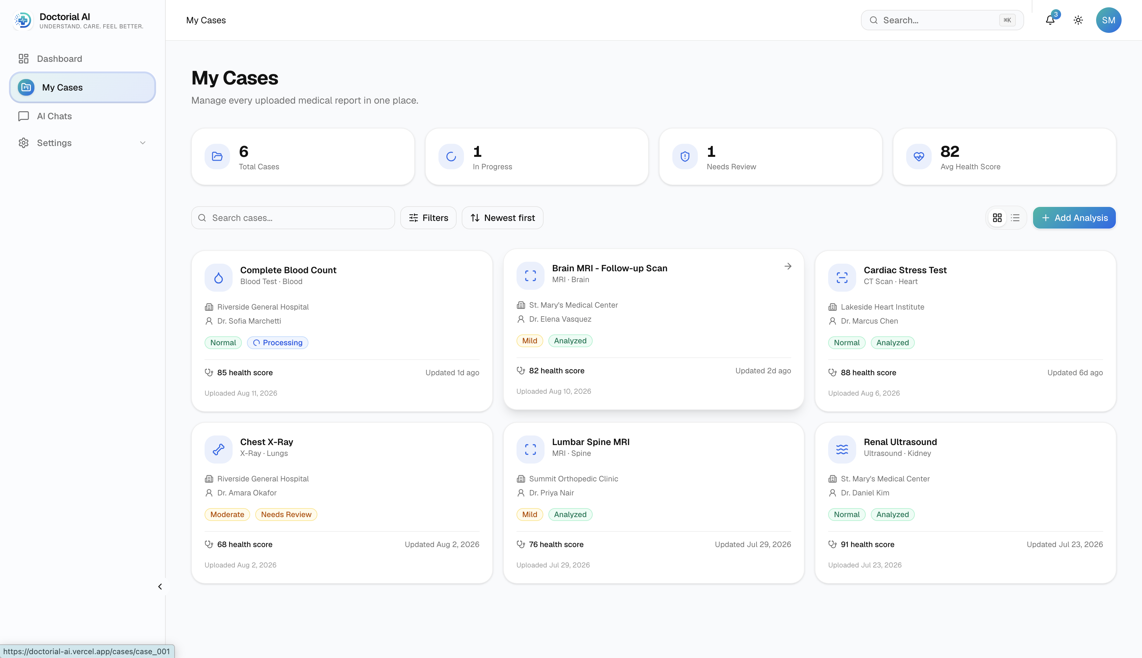Click the magnifier icon in Search cases field
1142x658 pixels.
(202, 218)
